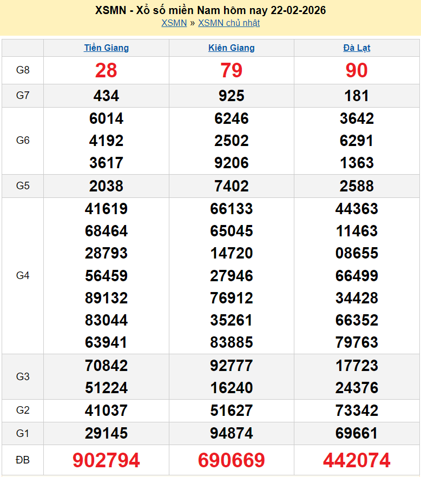The width and height of the screenshot is (421, 477).
Task: Select the red G8 number 28
Action: [x=106, y=70]
